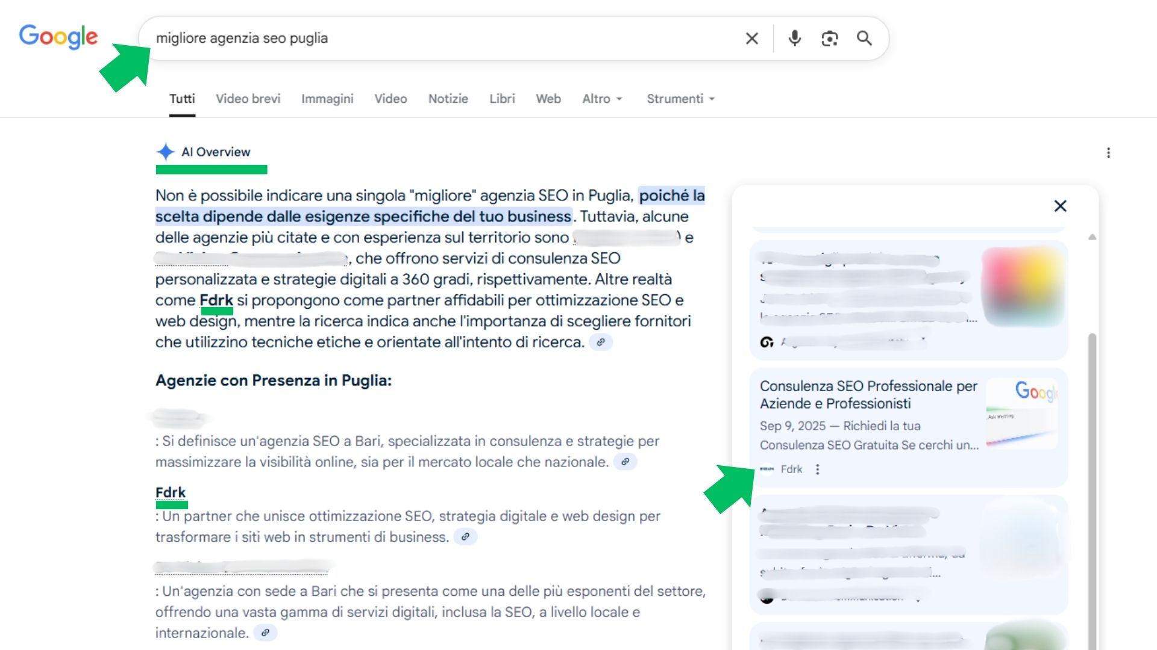
Task: Click source link icon after first paragraph
Action: coord(600,342)
